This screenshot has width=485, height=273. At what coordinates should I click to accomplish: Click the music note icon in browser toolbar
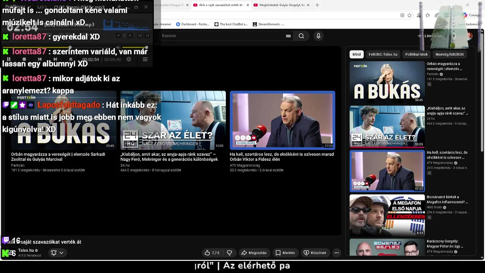(419, 16)
